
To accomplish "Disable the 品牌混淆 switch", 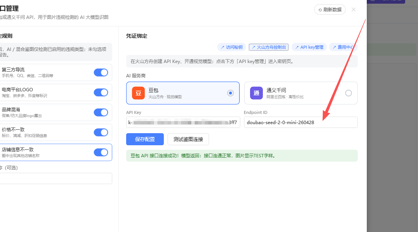I will pos(101,112).
